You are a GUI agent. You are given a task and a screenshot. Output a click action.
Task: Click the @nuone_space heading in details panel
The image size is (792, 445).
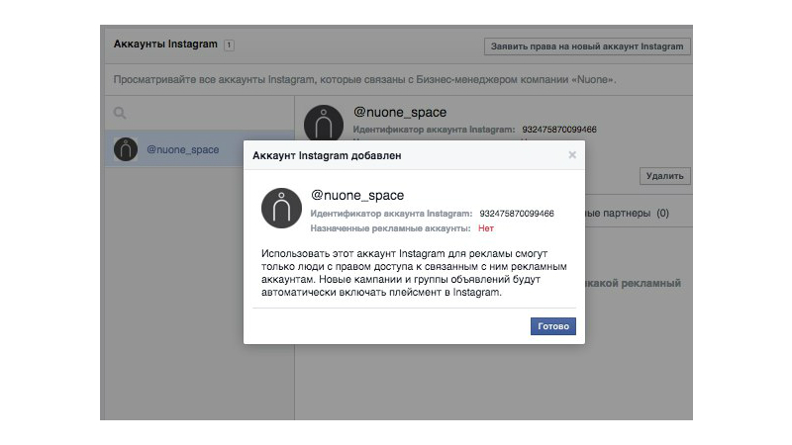pyautogui.click(x=400, y=112)
